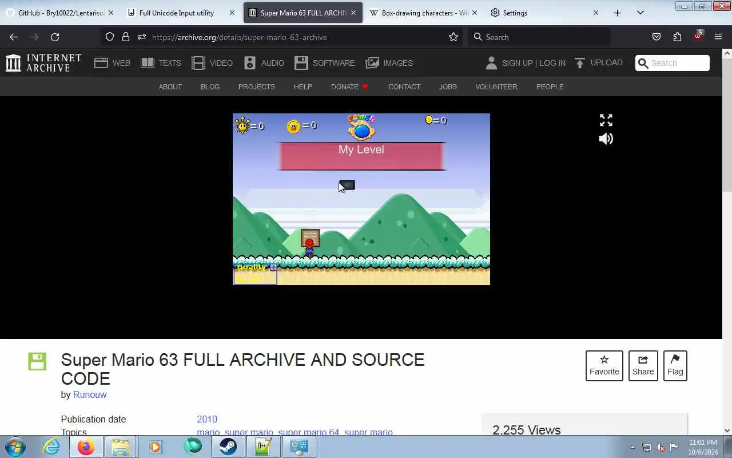Viewport: 732px width, 458px height.
Task: Open the ABOUT link
Action: point(170,87)
